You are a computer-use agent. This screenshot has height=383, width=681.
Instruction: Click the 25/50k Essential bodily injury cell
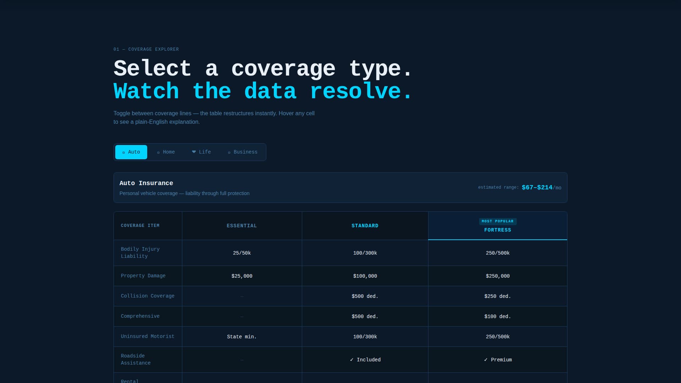coord(242,253)
